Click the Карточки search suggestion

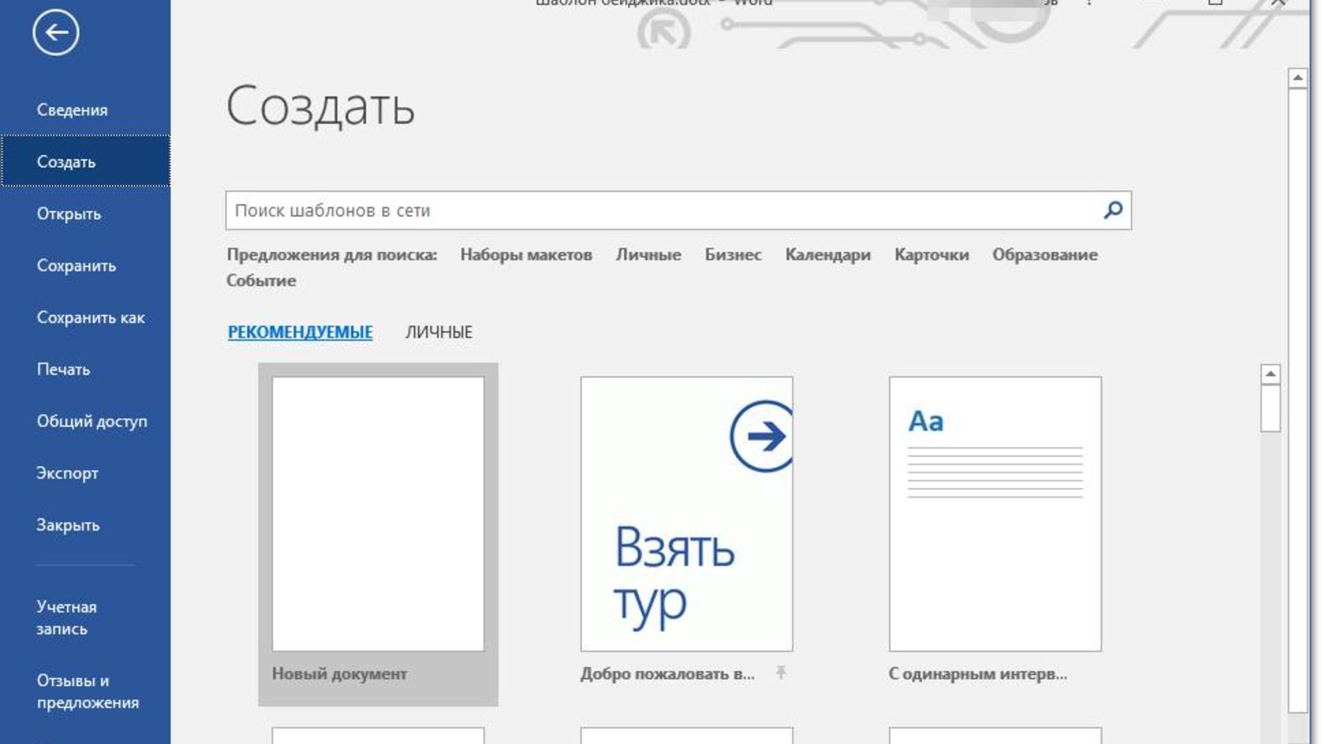931,254
